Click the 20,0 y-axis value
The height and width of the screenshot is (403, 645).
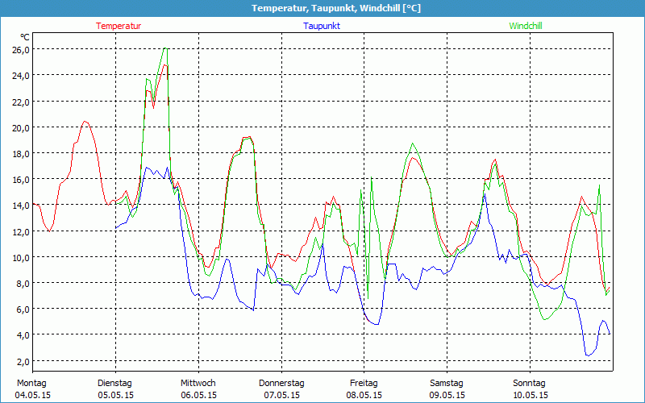point(21,127)
